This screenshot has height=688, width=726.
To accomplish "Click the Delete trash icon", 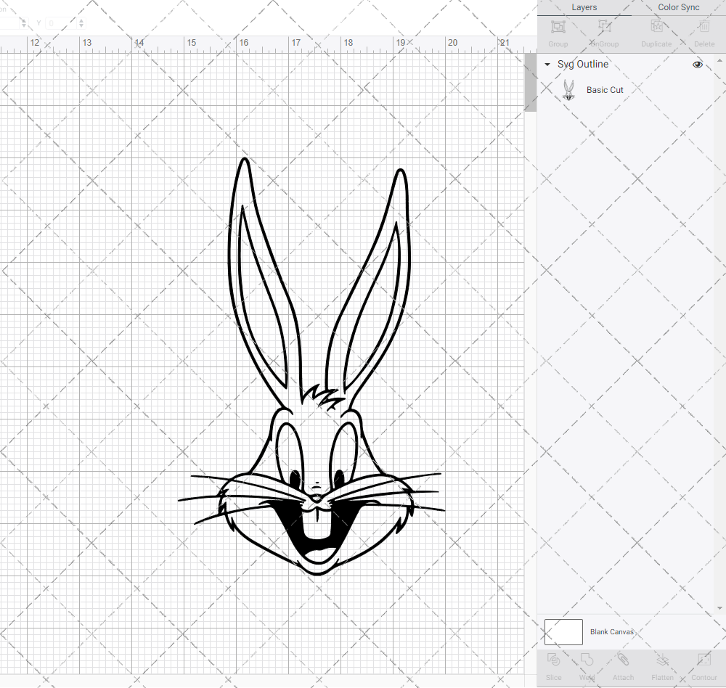I will pyautogui.click(x=704, y=27).
